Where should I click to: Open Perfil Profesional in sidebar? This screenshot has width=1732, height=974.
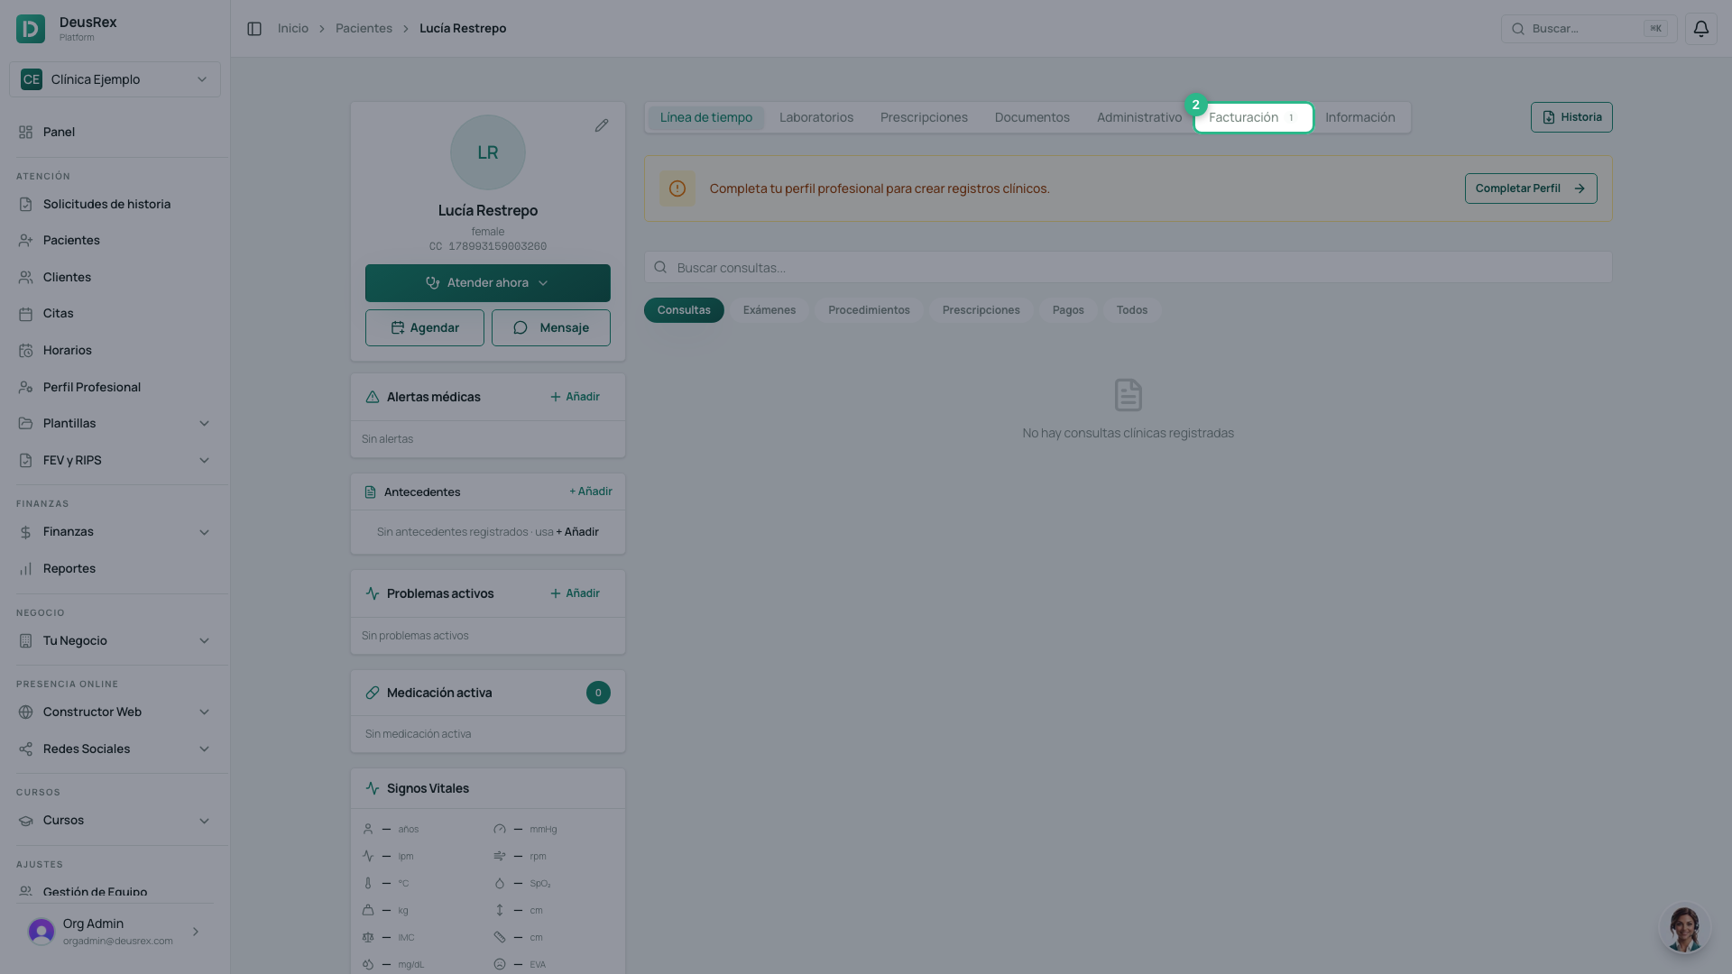pyautogui.click(x=115, y=388)
